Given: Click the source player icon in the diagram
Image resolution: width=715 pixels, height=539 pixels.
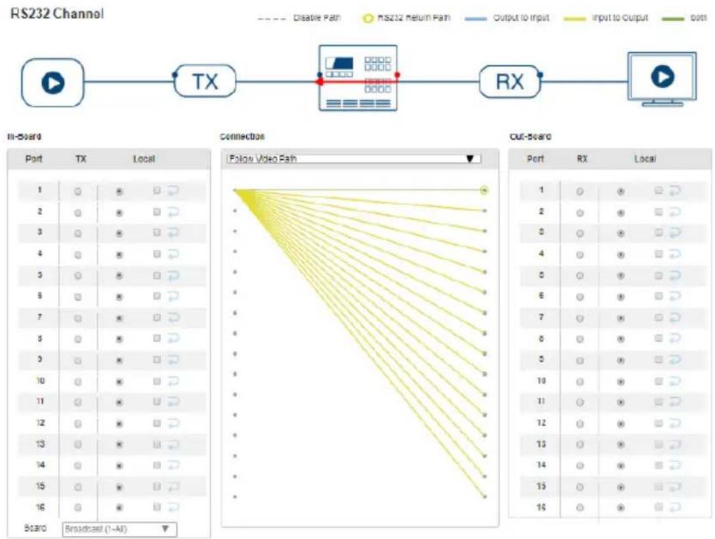Looking at the screenshot, I should [53, 82].
